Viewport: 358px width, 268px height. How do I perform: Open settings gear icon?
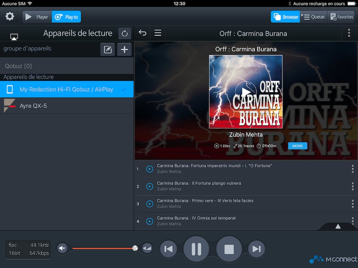pos(10,17)
